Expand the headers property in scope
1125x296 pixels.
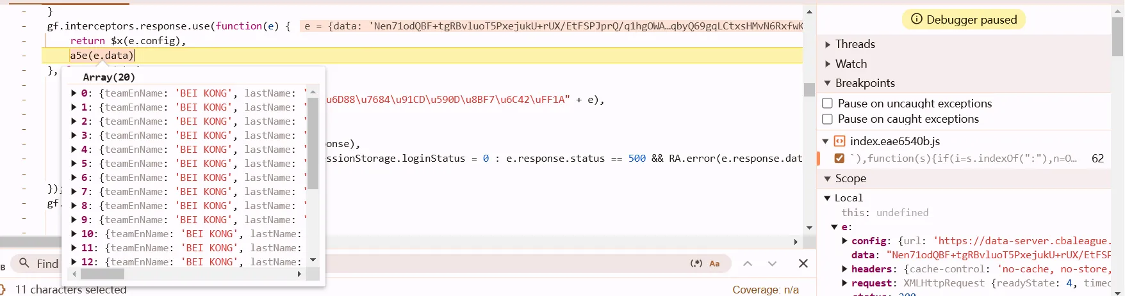[x=845, y=269]
